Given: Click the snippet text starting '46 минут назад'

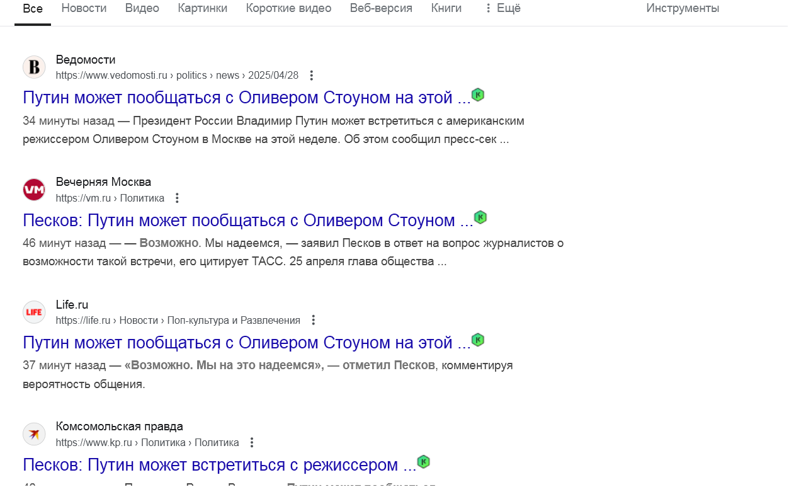Looking at the screenshot, I should click(293, 252).
